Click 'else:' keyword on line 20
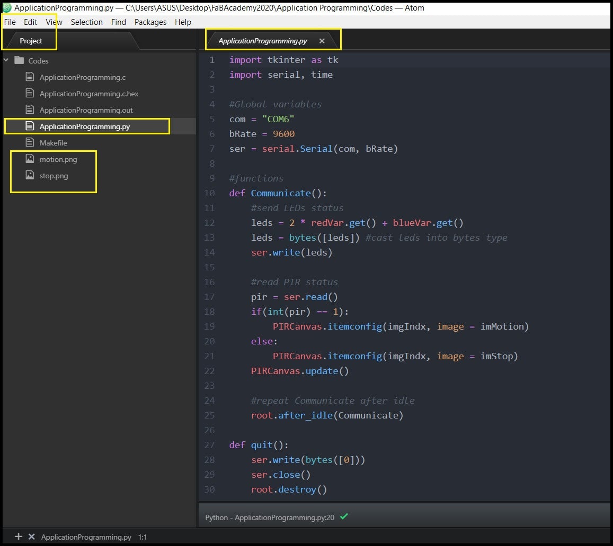Viewport: 613px width, 546px height. [x=264, y=341]
